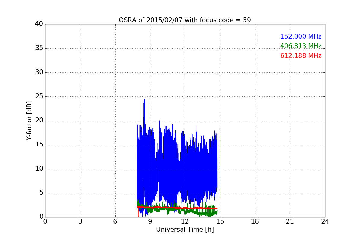Click x-axis tick label 24
361x241 pixels.
click(x=325, y=221)
